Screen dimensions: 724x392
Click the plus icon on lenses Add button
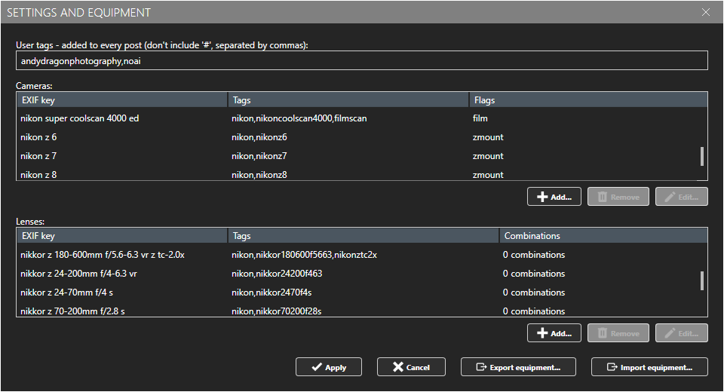click(x=541, y=333)
